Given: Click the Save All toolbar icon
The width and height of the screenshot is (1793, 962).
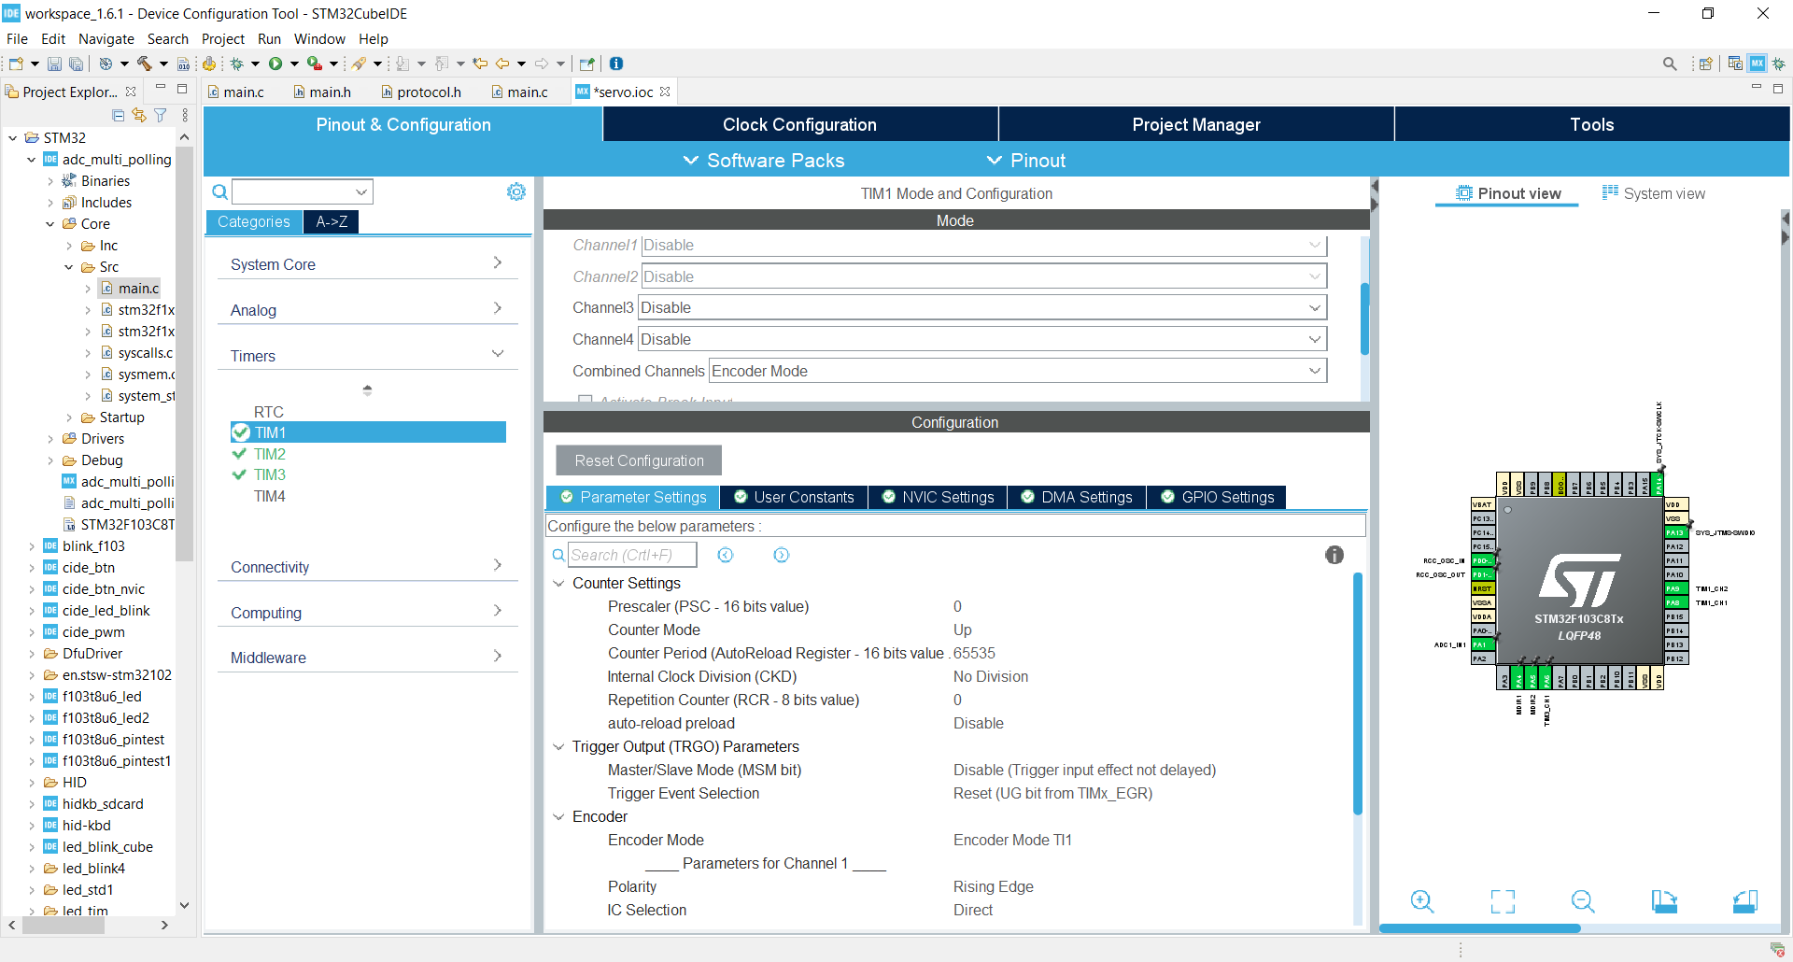Looking at the screenshot, I should (76, 64).
